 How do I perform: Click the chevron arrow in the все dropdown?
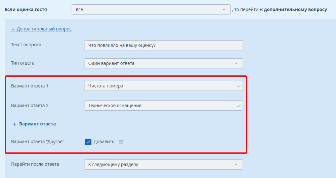coord(224,10)
